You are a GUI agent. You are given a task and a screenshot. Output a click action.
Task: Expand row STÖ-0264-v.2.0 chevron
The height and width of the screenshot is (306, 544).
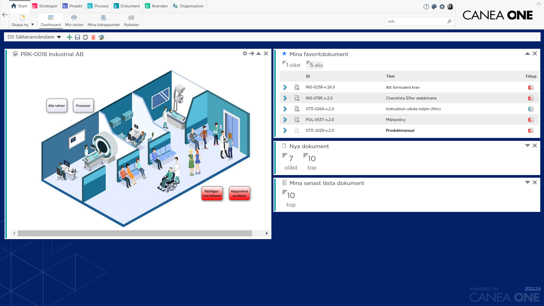pos(285,109)
